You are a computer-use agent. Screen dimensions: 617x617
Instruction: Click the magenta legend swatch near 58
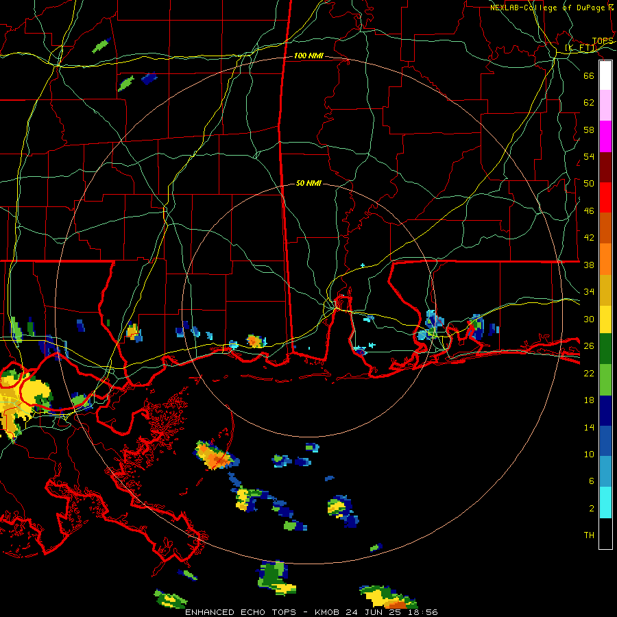coord(605,136)
